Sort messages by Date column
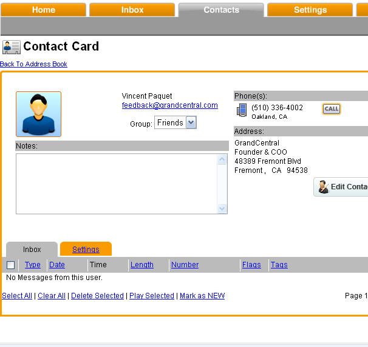 [x=57, y=265]
